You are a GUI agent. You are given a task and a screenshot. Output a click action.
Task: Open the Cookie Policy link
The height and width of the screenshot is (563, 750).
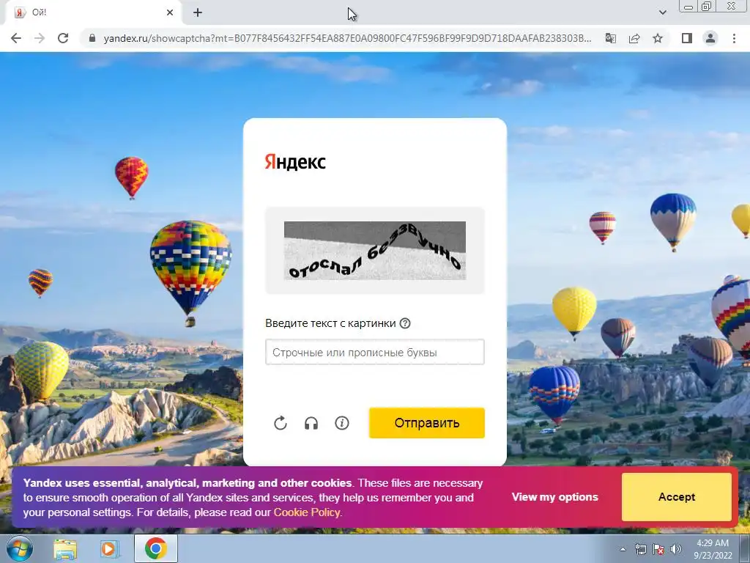pyautogui.click(x=307, y=512)
